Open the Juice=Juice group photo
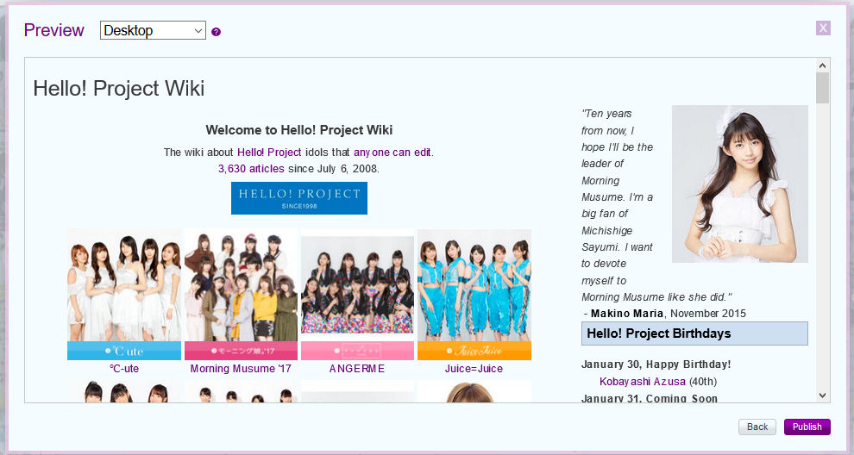The height and width of the screenshot is (455, 854). point(474,295)
